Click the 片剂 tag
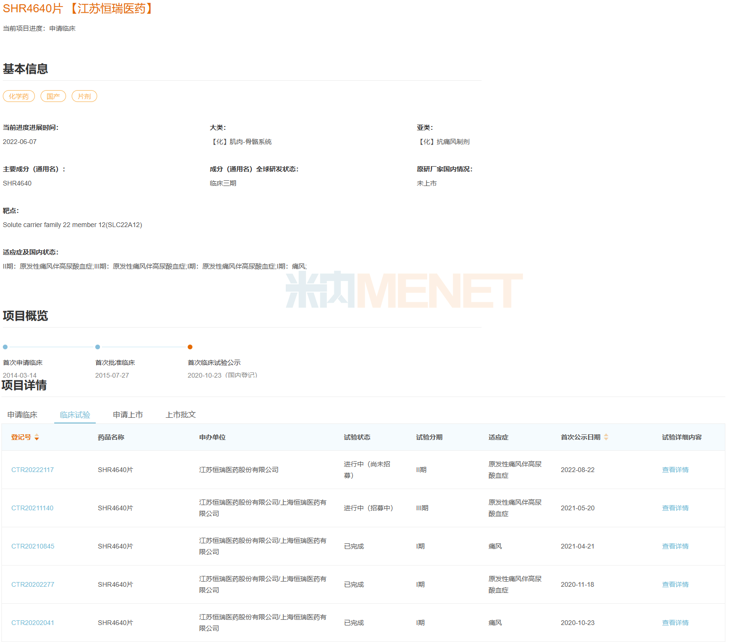The image size is (731, 642). pyautogui.click(x=84, y=96)
